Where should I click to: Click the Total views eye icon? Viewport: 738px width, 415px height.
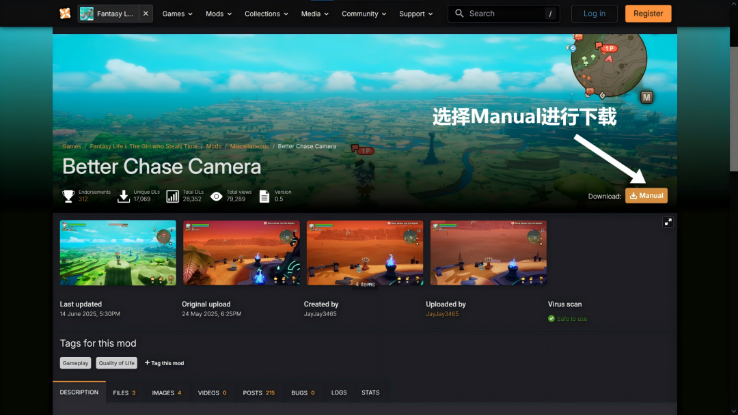point(217,196)
